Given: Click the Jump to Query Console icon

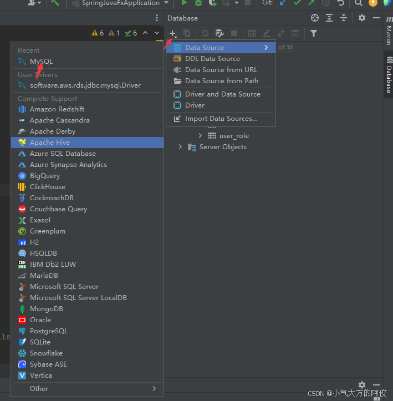Looking at the screenshot, I should [295, 33].
